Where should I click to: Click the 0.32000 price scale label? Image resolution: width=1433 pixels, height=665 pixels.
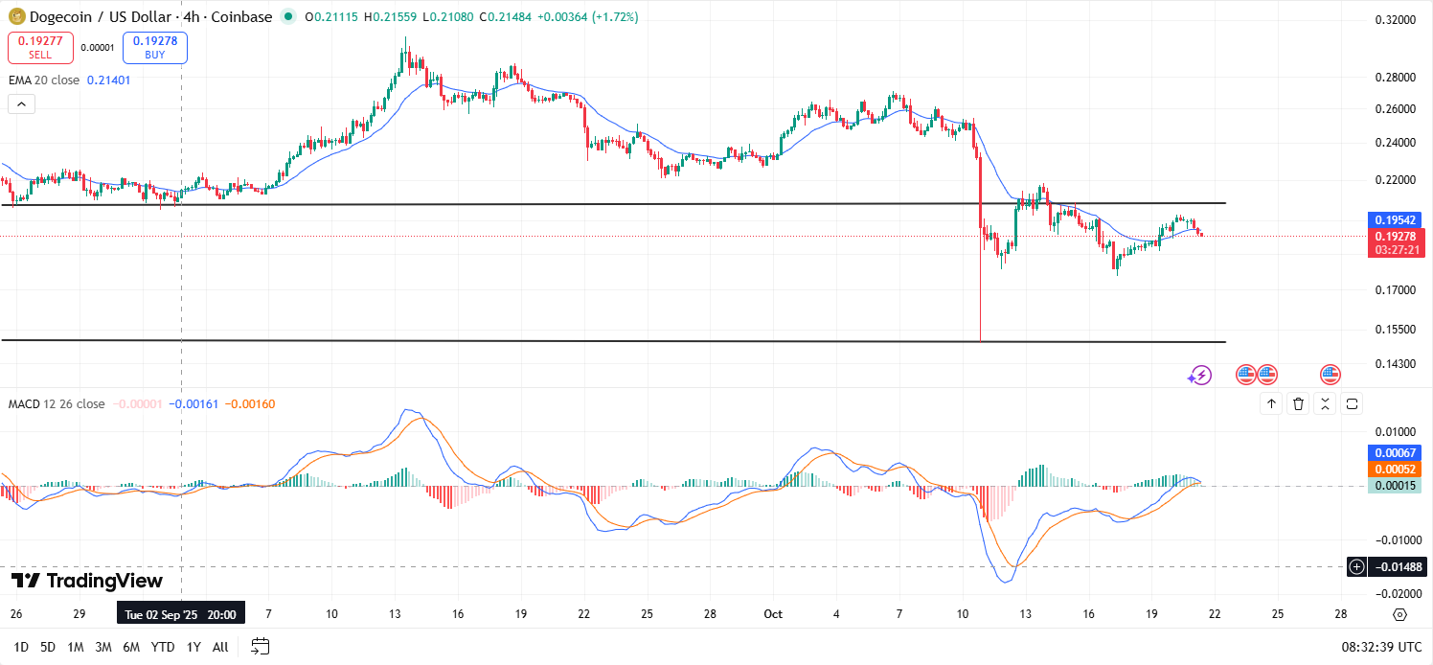(x=1395, y=19)
